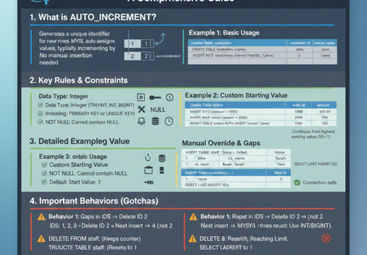Image resolution: width=367 pixels, height=255 pixels.
Task: Click the red circled X icon near Reaching Limit
Action: click(x=326, y=238)
